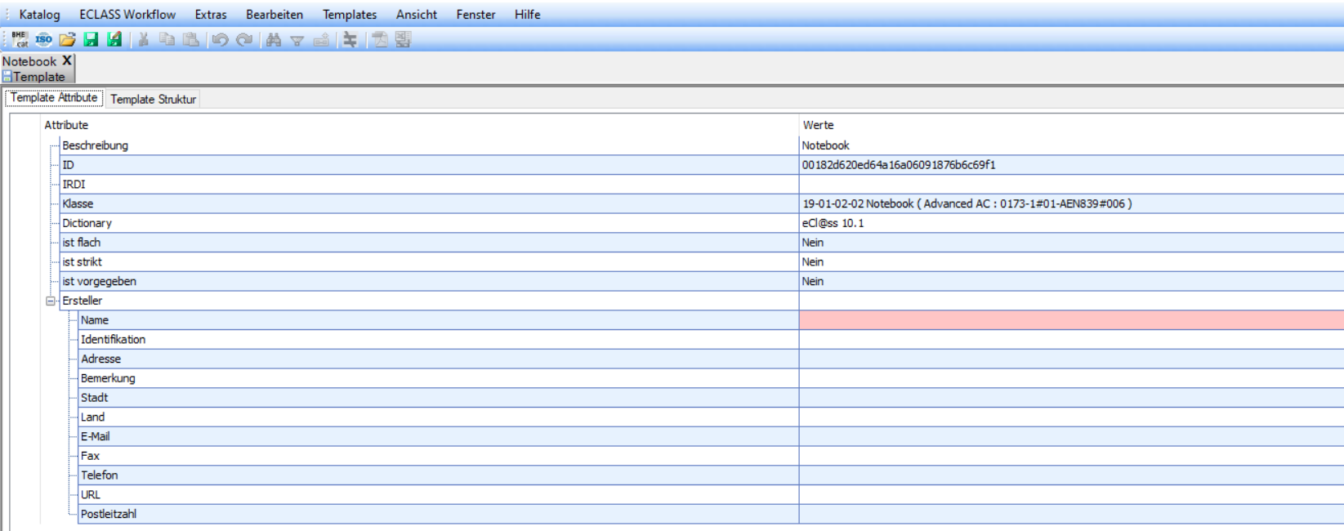Click the Beschreibung value cell showing Notebook

tap(1070, 145)
